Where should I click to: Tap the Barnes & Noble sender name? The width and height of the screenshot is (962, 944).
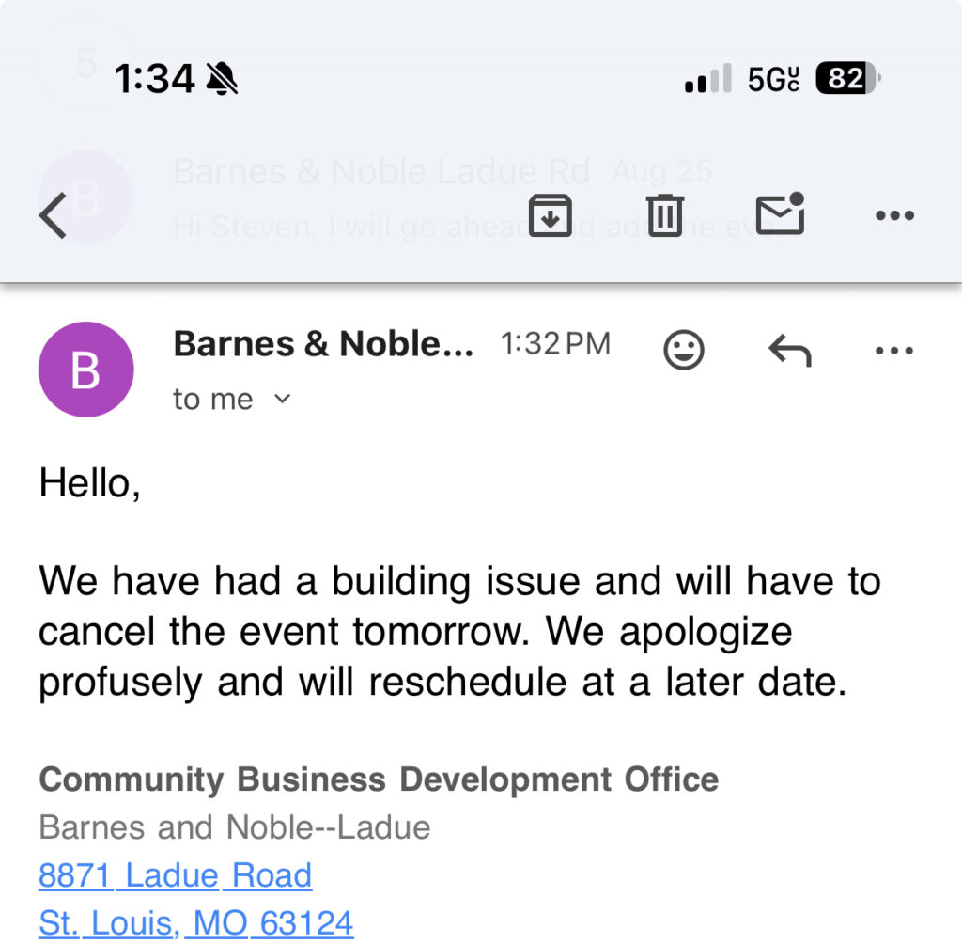[323, 345]
